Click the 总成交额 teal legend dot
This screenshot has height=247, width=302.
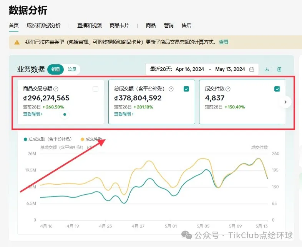click(x=26, y=139)
